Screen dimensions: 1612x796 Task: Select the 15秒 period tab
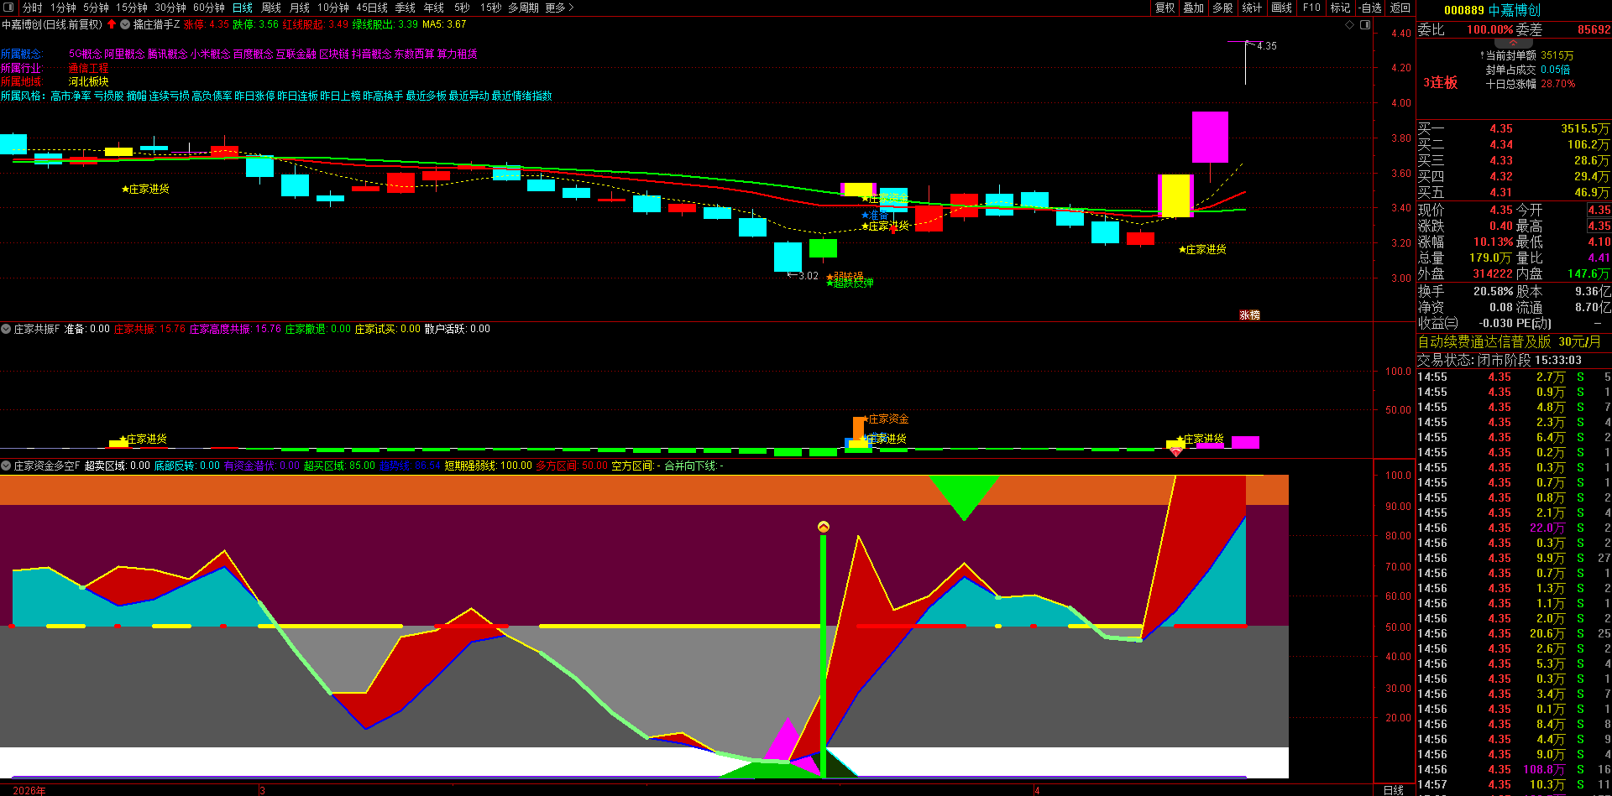click(x=490, y=8)
